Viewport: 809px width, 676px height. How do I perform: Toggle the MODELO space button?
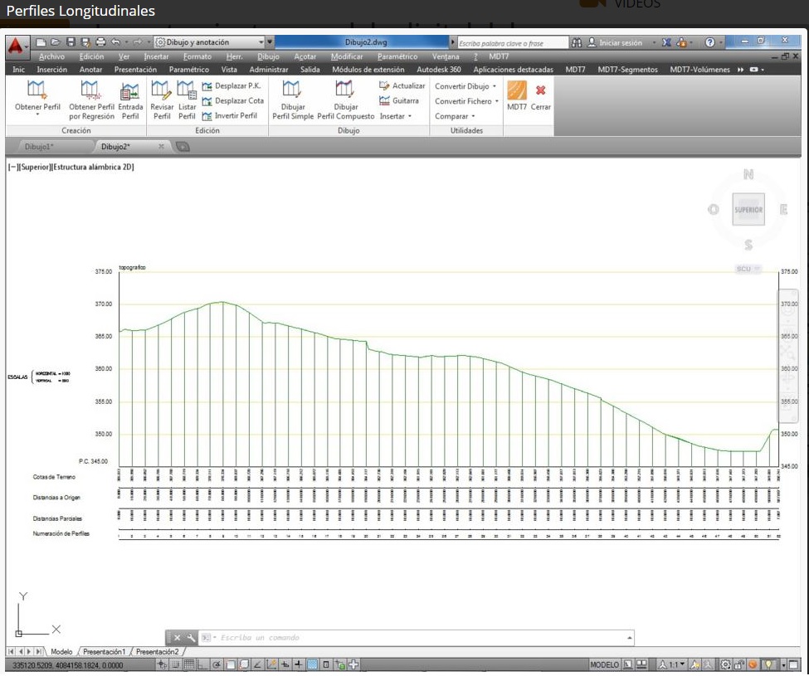(x=604, y=664)
